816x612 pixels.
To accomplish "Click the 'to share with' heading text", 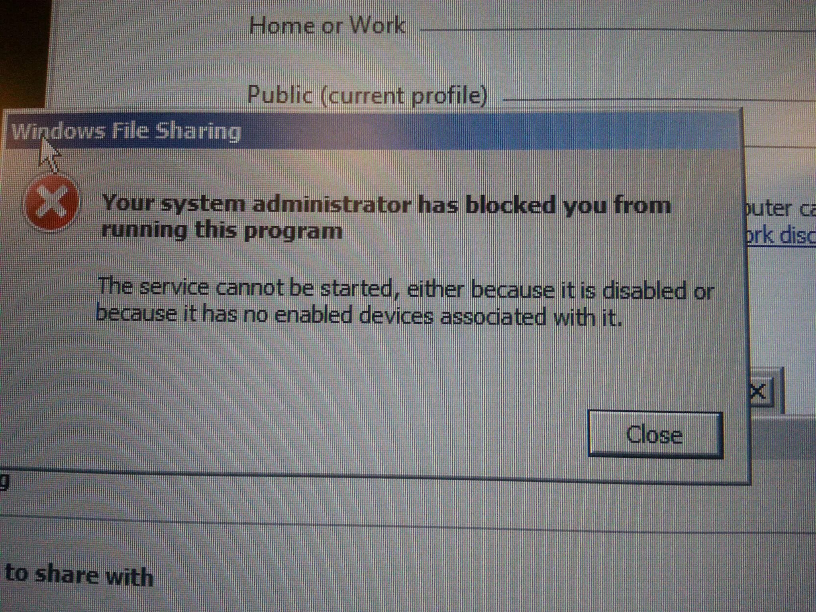I will click(x=79, y=575).
